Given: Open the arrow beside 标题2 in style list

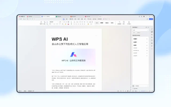Looking at the screenshot, I should point(147,42).
